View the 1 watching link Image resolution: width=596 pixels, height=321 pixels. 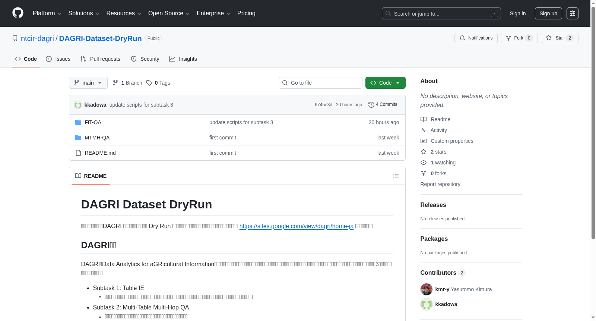click(438, 163)
